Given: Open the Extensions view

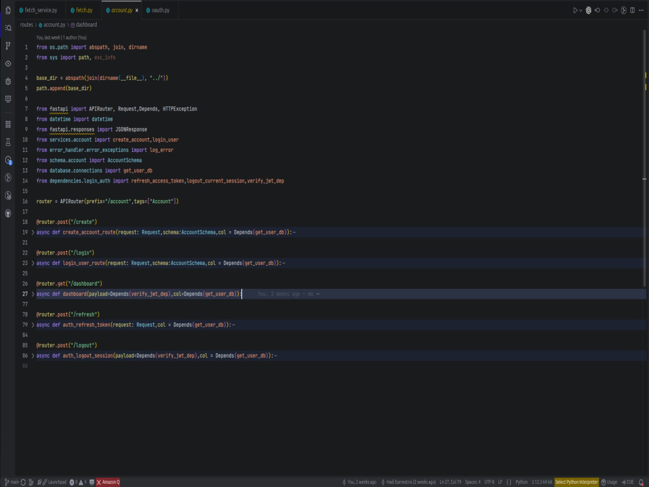Looking at the screenshot, I should [8, 124].
